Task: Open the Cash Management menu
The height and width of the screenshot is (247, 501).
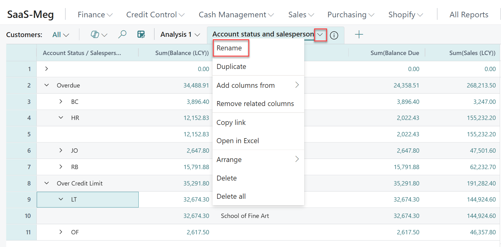Action: (236, 15)
